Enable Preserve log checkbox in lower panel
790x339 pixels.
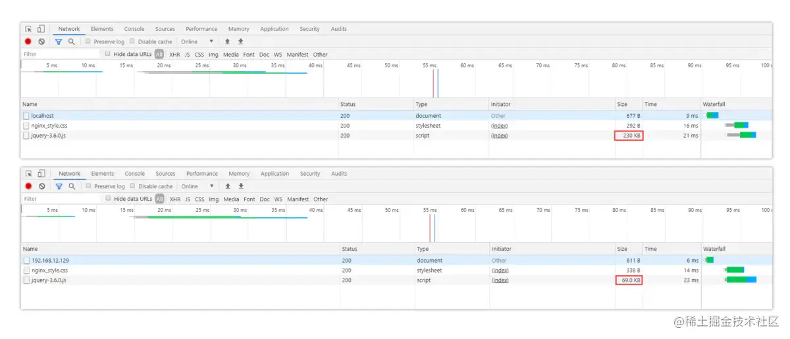89,186
